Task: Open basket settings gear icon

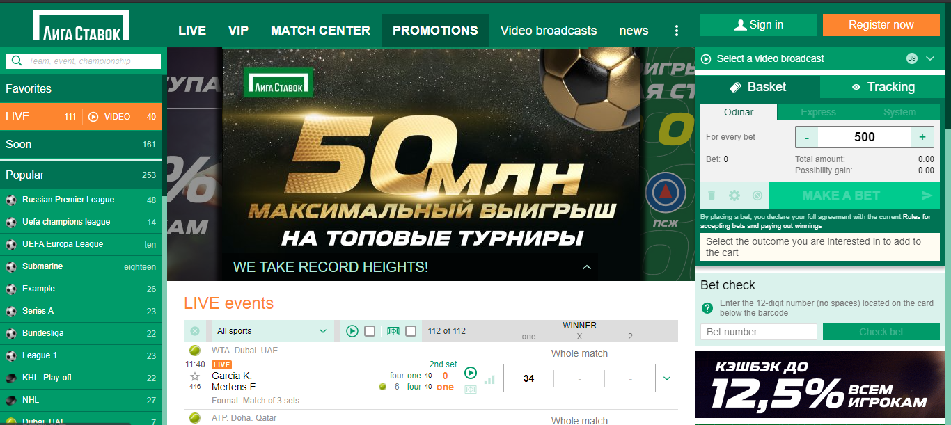Action: point(734,195)
